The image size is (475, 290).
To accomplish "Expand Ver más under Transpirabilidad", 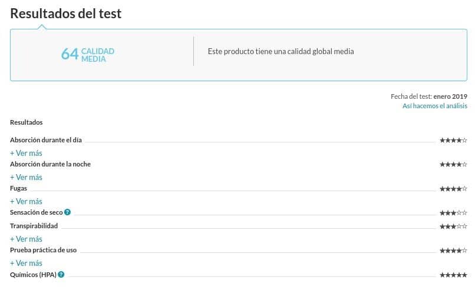I will click(x=26, y=239).
